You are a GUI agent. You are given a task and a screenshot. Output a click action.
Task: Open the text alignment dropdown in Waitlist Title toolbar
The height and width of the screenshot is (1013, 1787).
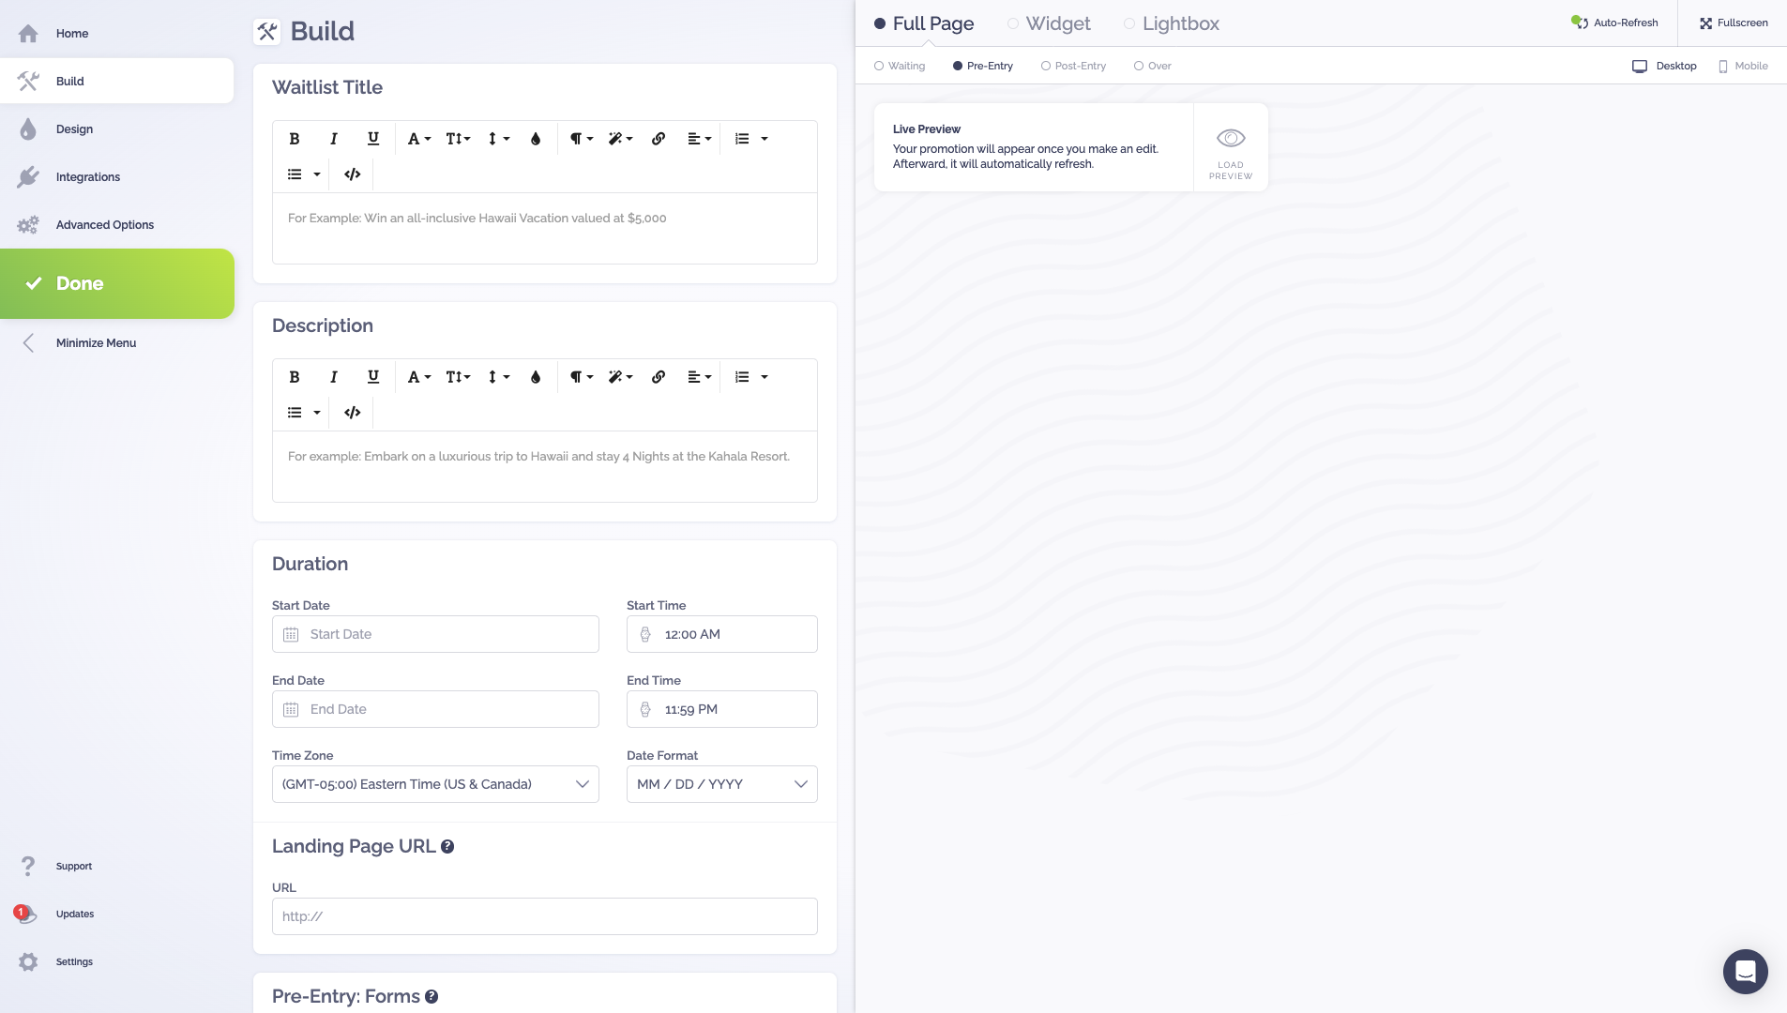(698, 138)
